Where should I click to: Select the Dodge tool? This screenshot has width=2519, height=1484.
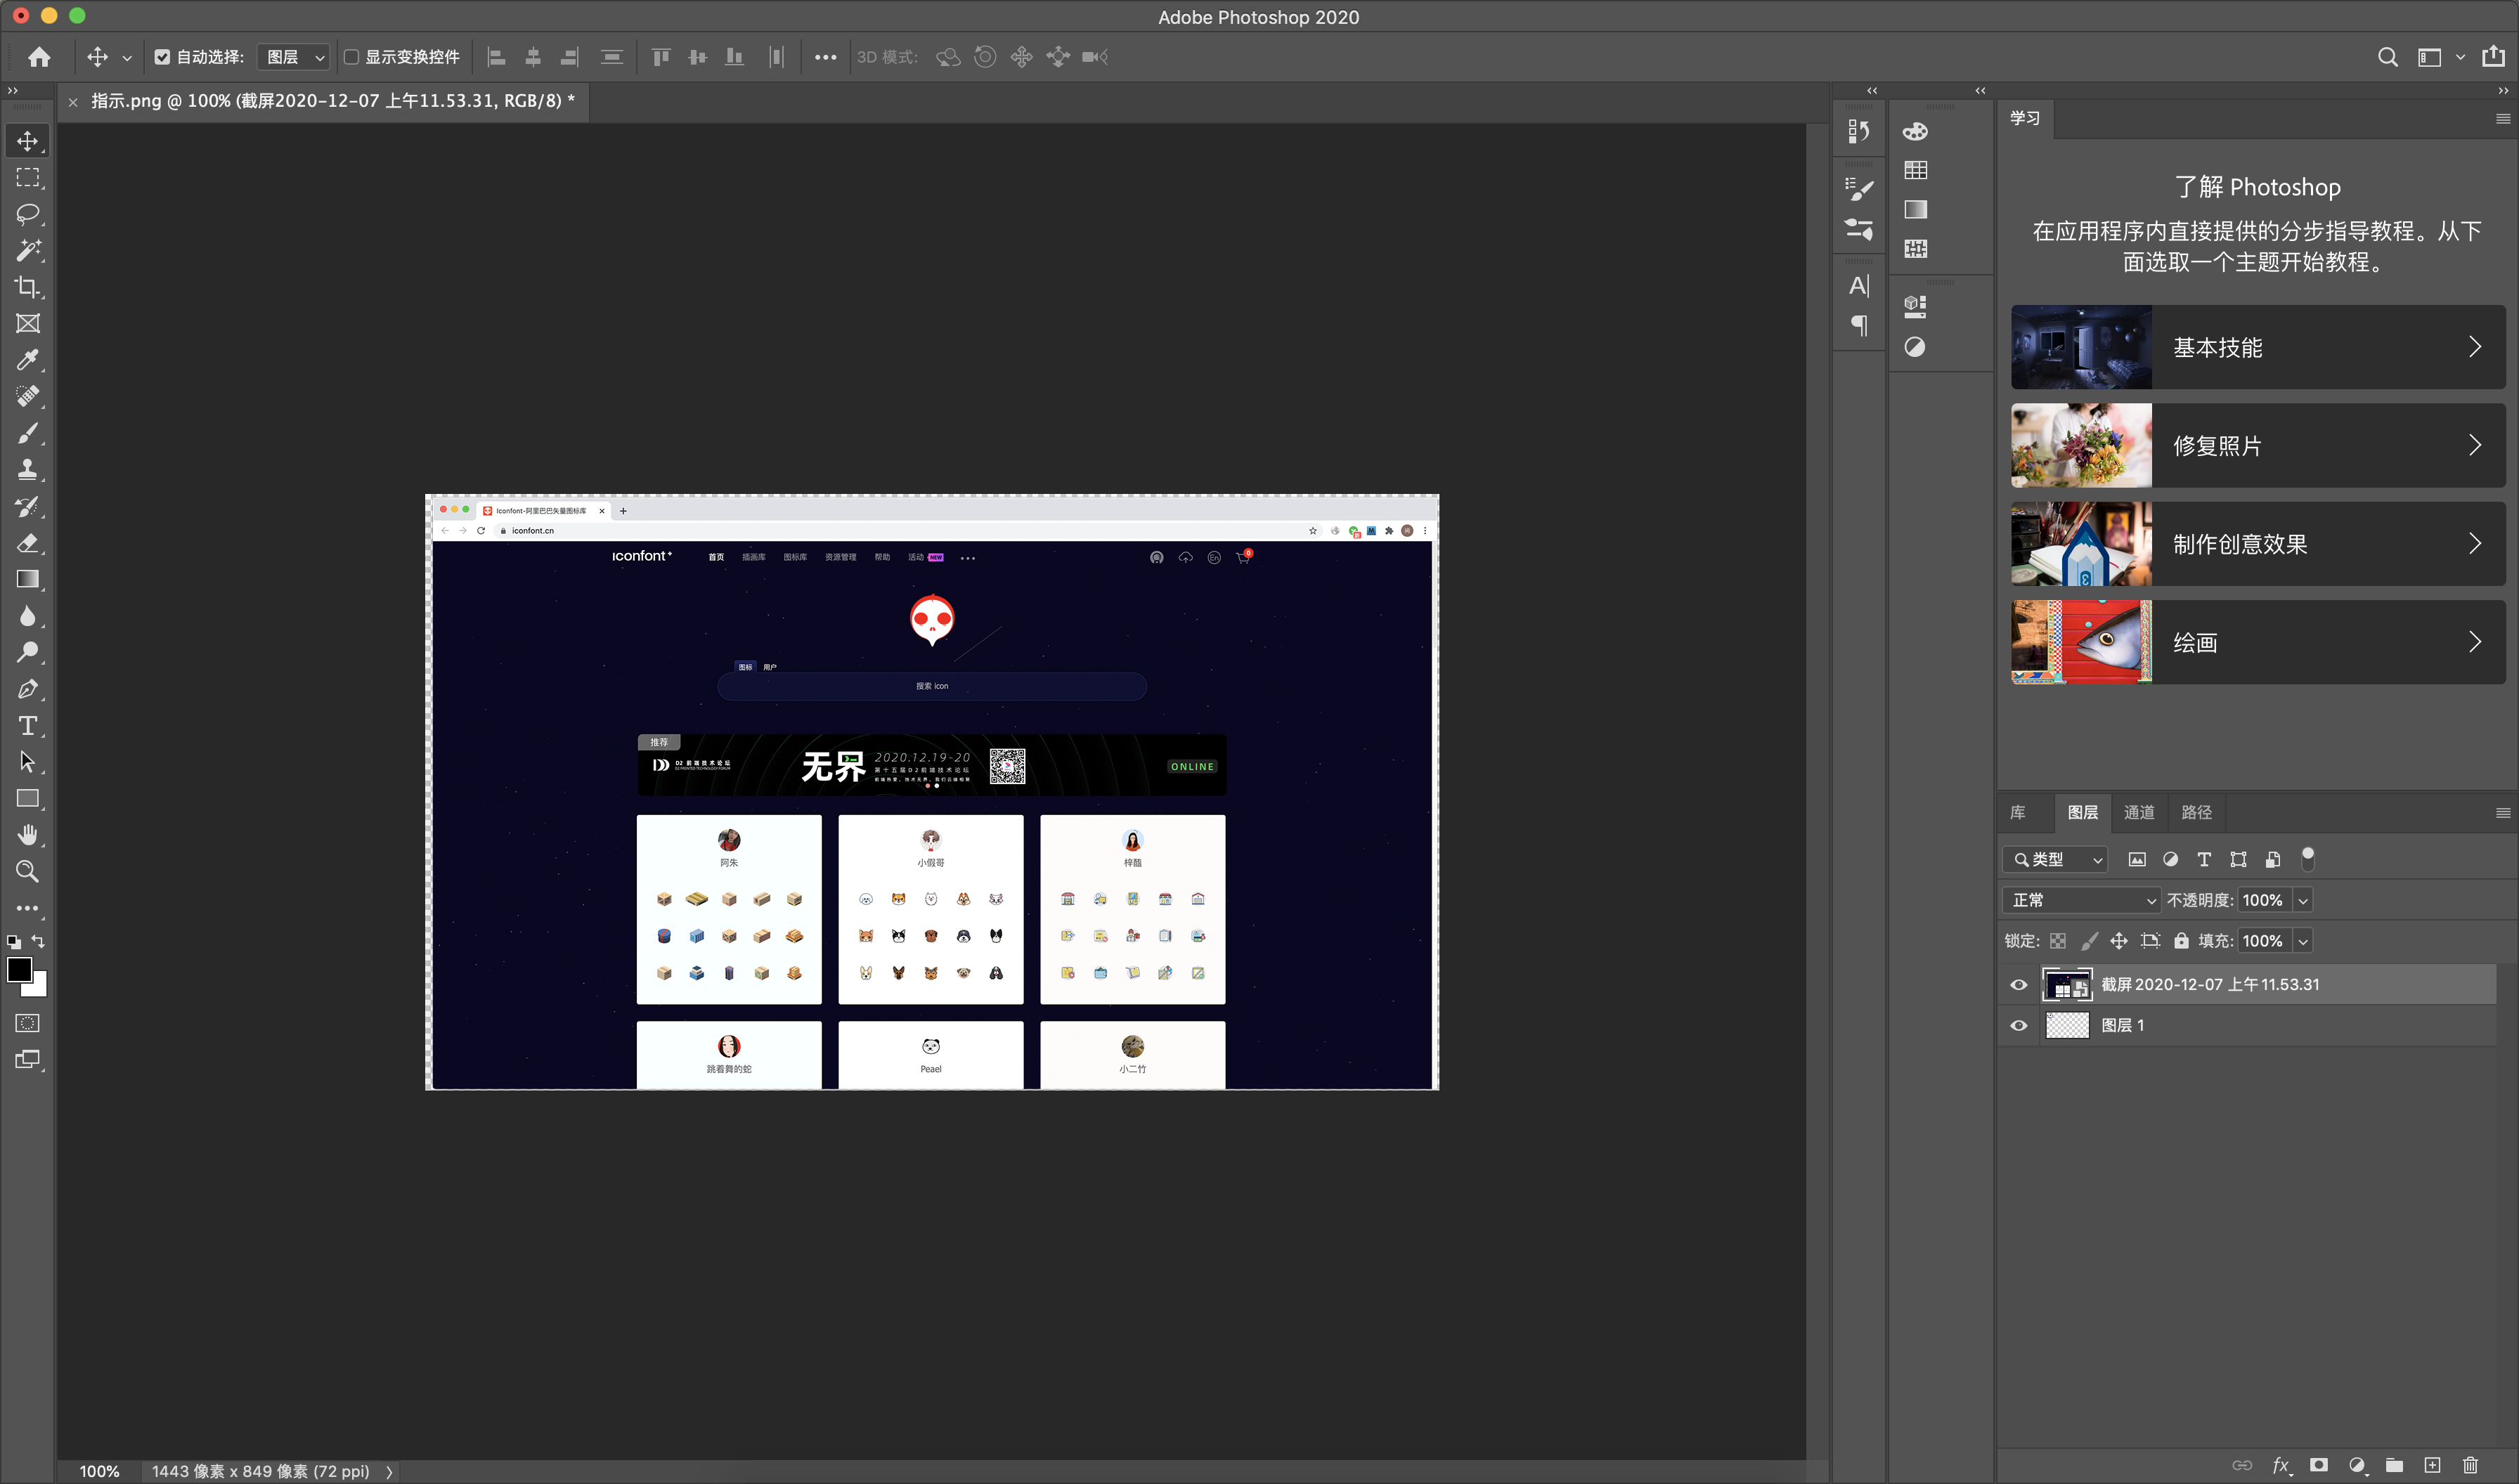click(28, 652)
